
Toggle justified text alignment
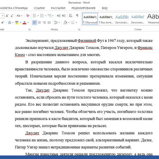[49, 23]
